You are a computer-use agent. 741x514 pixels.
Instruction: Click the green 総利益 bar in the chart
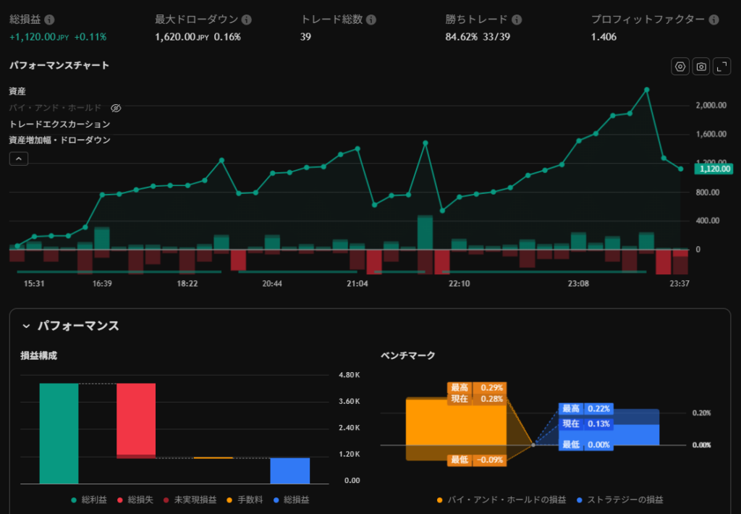point(59,433)
